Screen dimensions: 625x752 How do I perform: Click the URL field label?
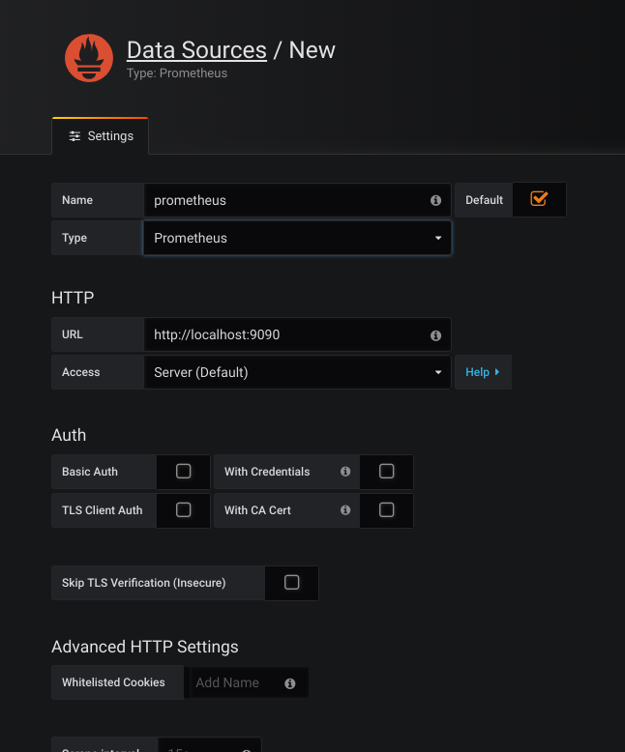pyautogui.click(x=73, y=334)
